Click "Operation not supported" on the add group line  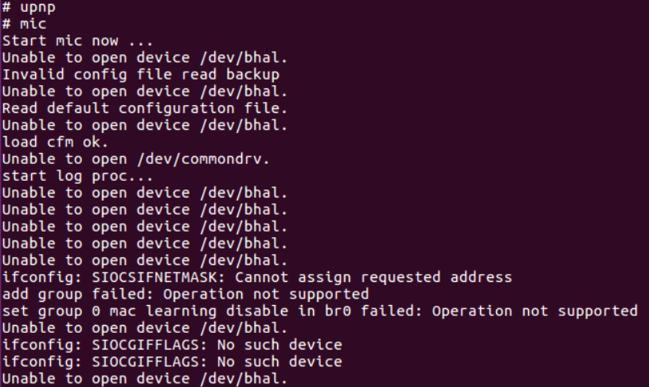coord(264,293)
